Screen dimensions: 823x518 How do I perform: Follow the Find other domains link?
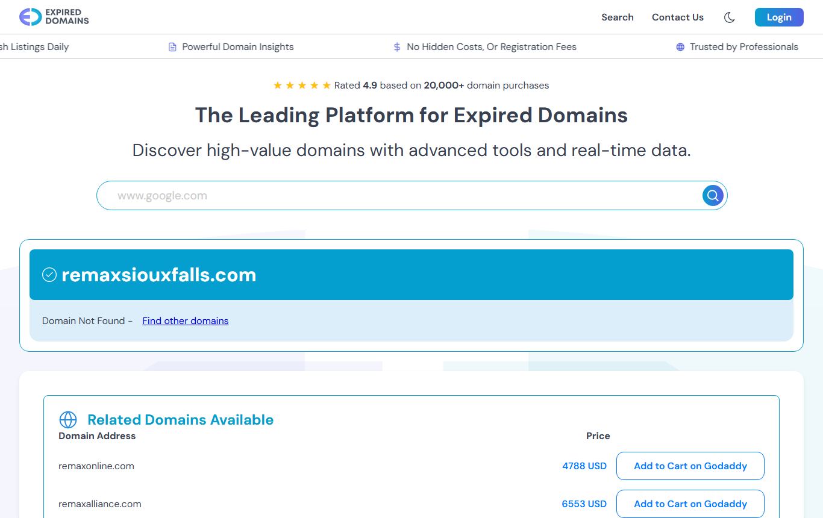click(186, 321)
